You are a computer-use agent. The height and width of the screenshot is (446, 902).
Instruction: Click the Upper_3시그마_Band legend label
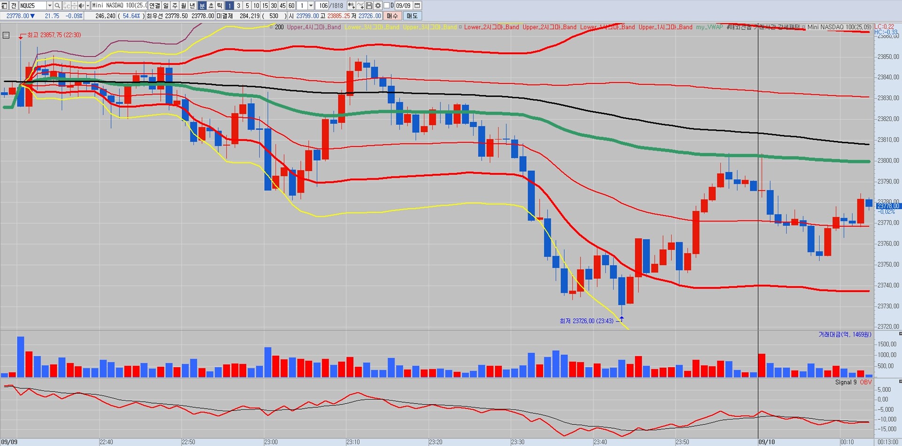tap(430, 27)
